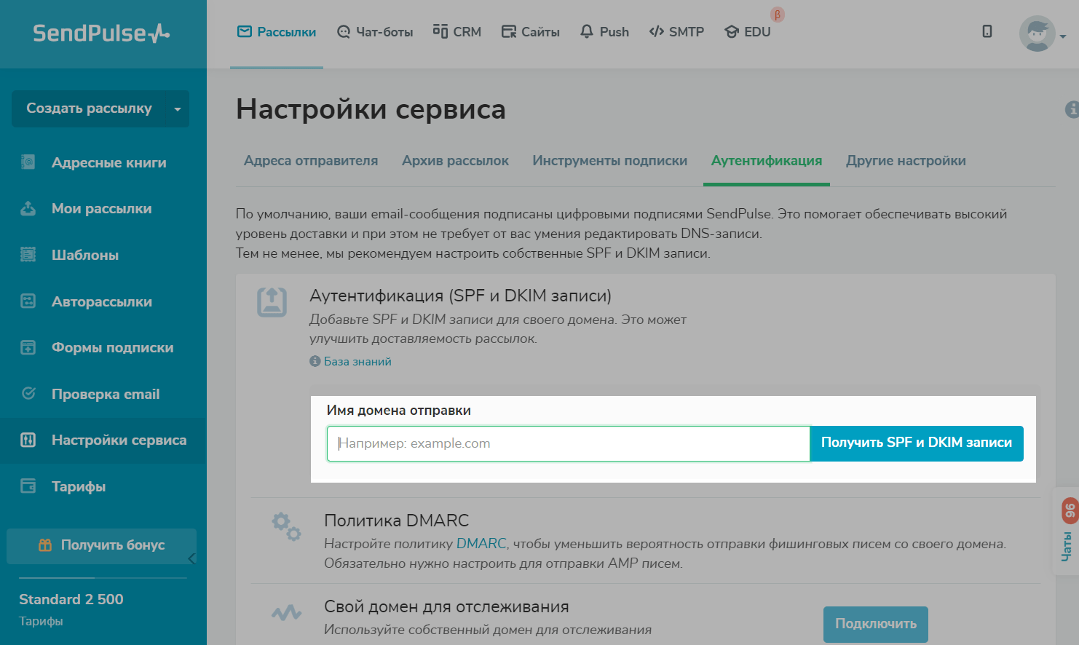Click Получить SPF и DKIM записи button

click(x=917, y=443)
